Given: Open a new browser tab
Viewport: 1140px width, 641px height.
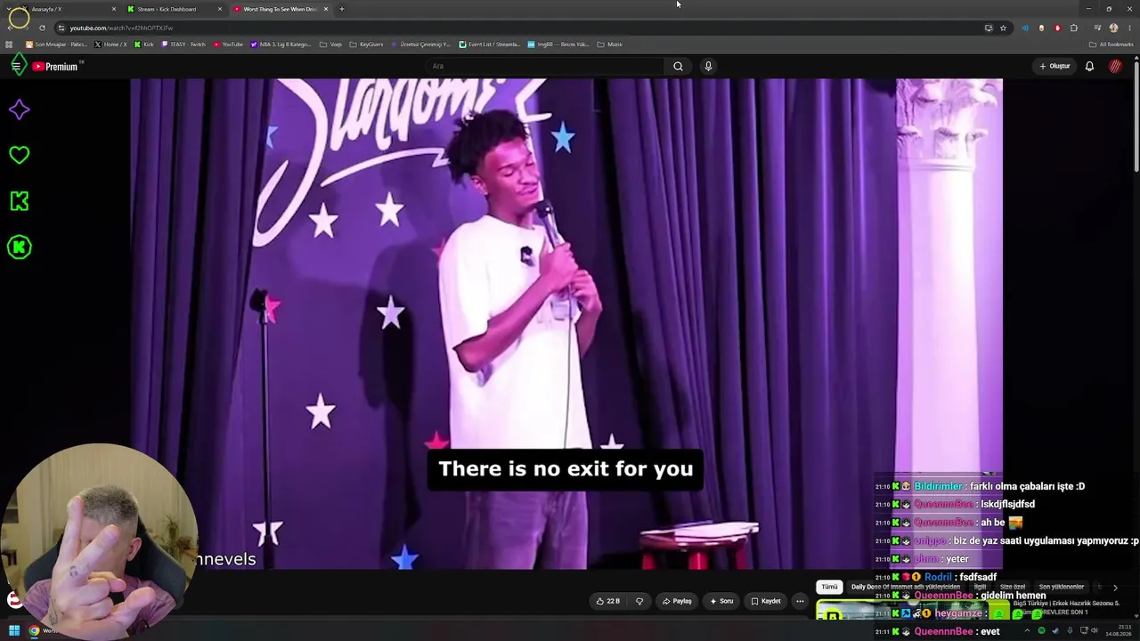Looking at the screenshot, I should click(x=342, y=9).
